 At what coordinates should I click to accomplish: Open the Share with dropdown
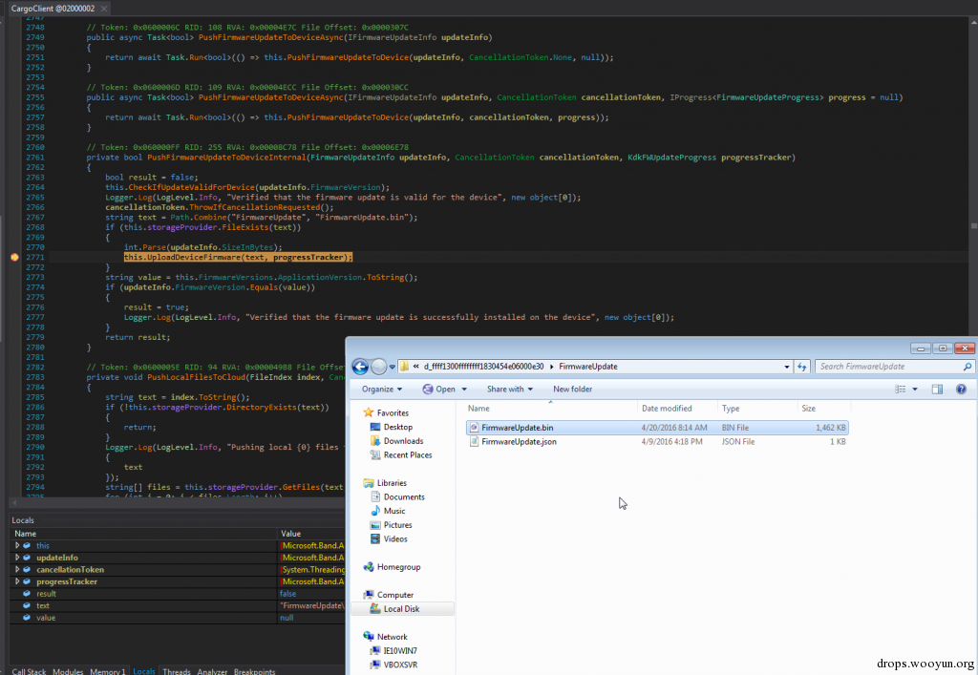click(x=509, y=390)
